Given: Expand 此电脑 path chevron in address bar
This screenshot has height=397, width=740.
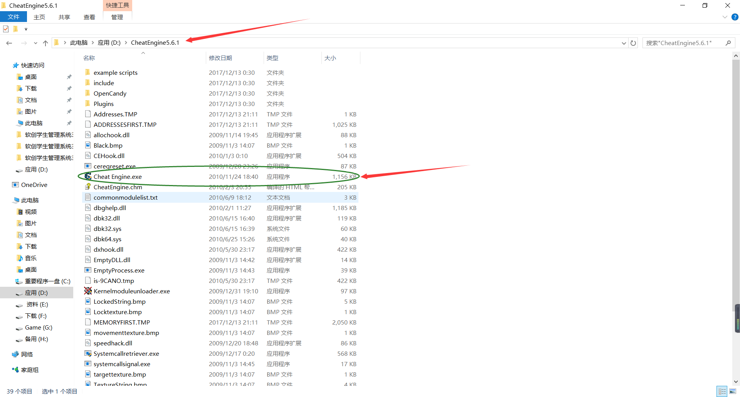Looking at the screenshot, I should [93, 43].
